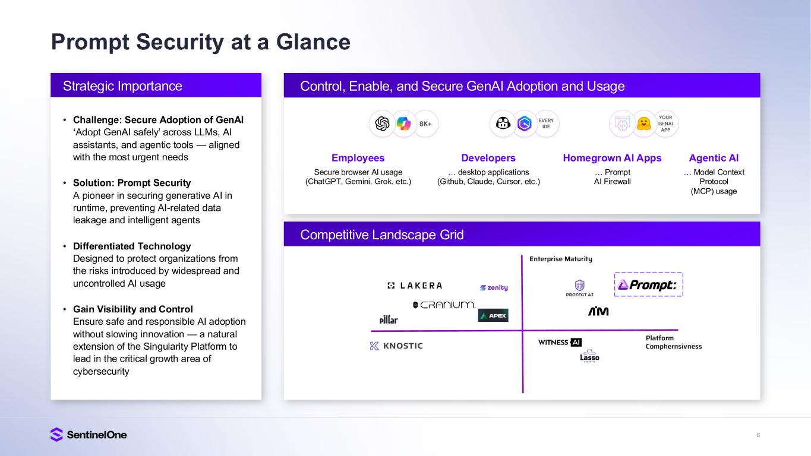Click the Witness AI logo
The height and width of the screenshot is (456, 811).
click(x=560, y=342)
